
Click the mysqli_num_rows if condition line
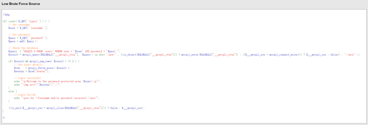(x=44, y=61)
